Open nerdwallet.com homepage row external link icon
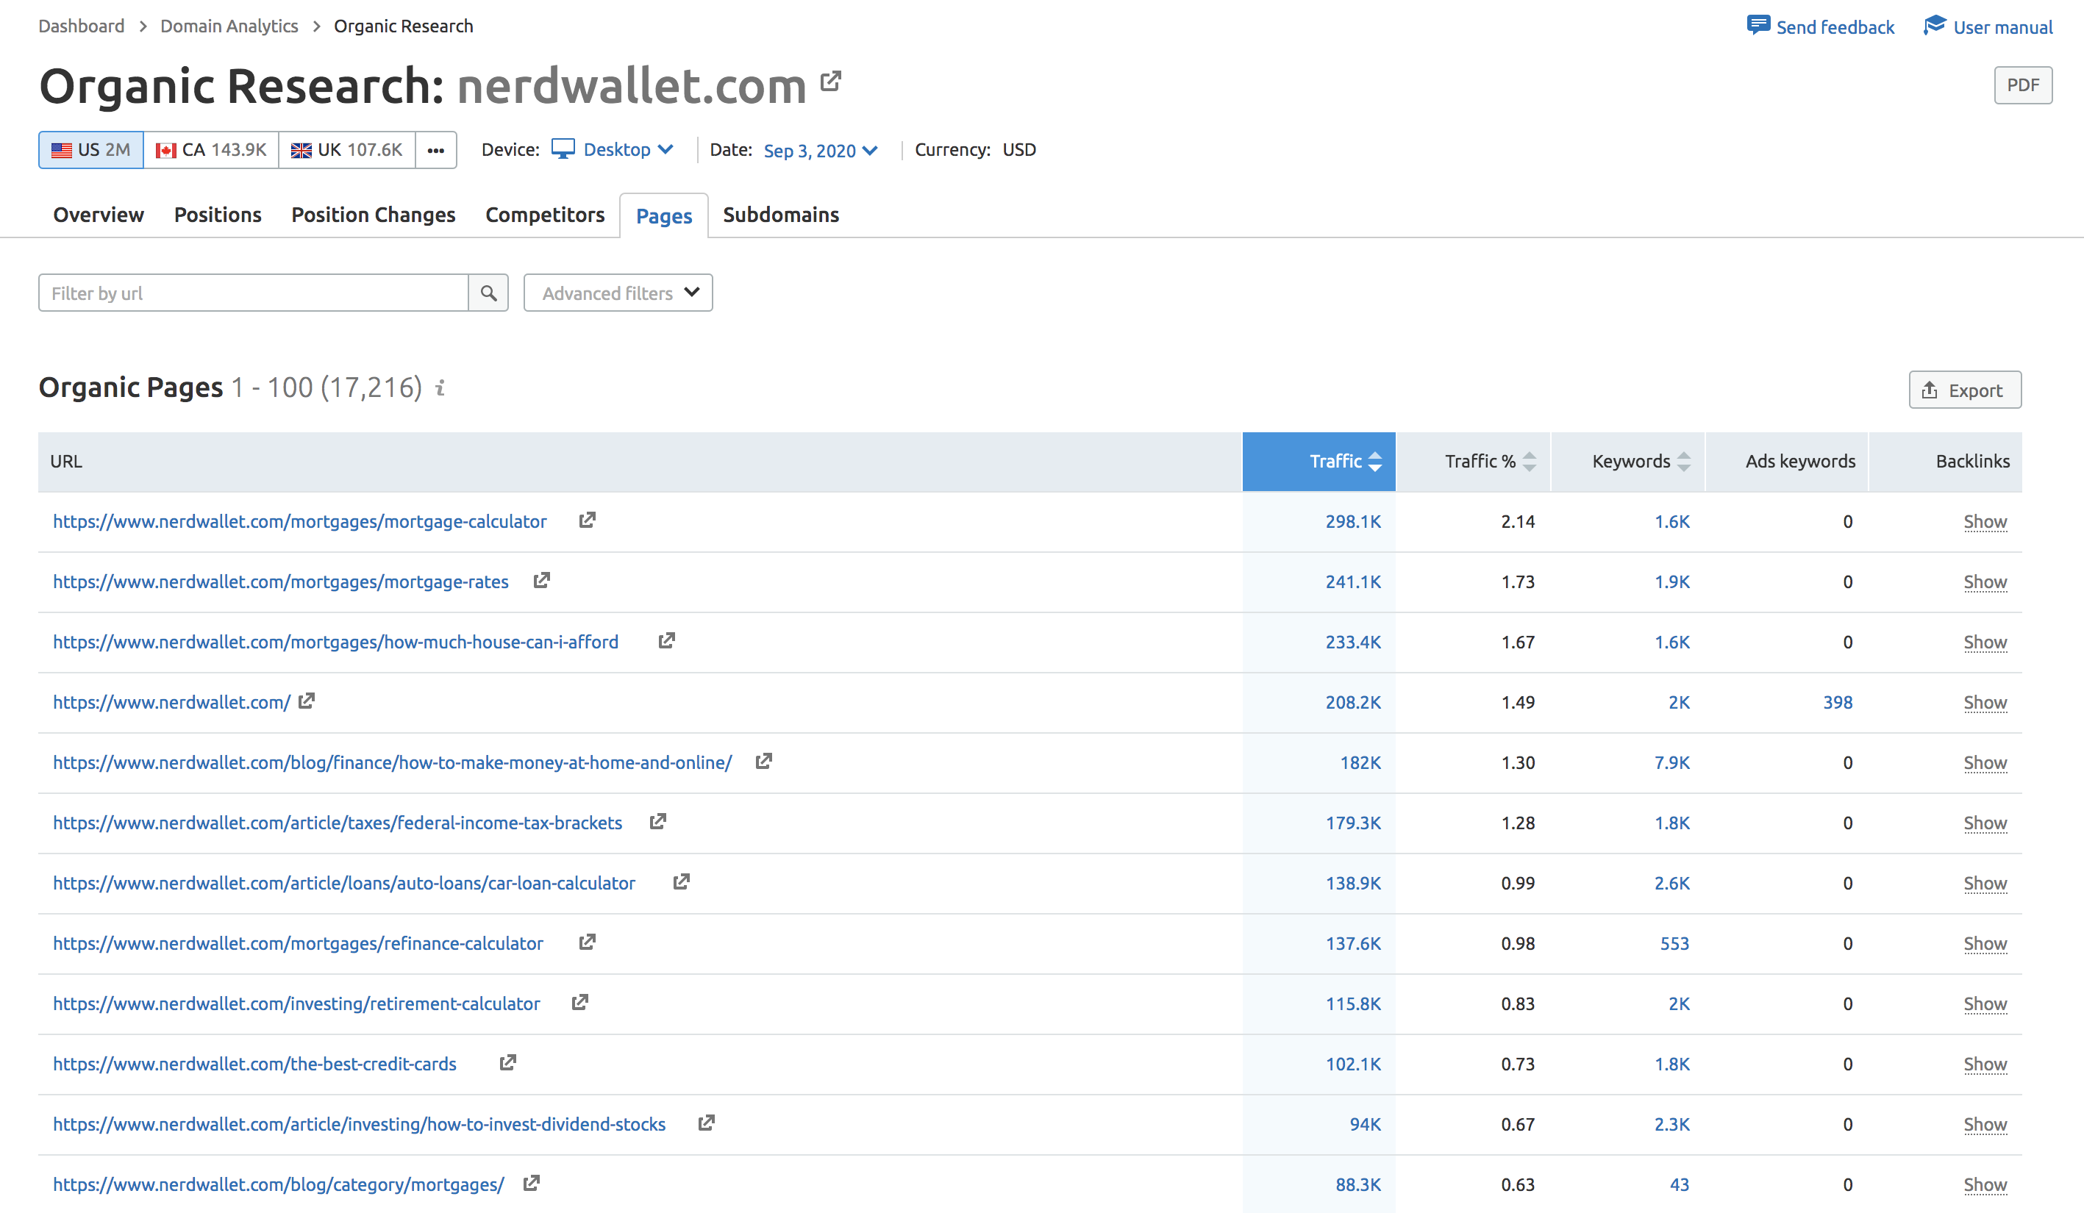The height and width of the screenshot is (1213, 2084). click(x=307, y=701)
